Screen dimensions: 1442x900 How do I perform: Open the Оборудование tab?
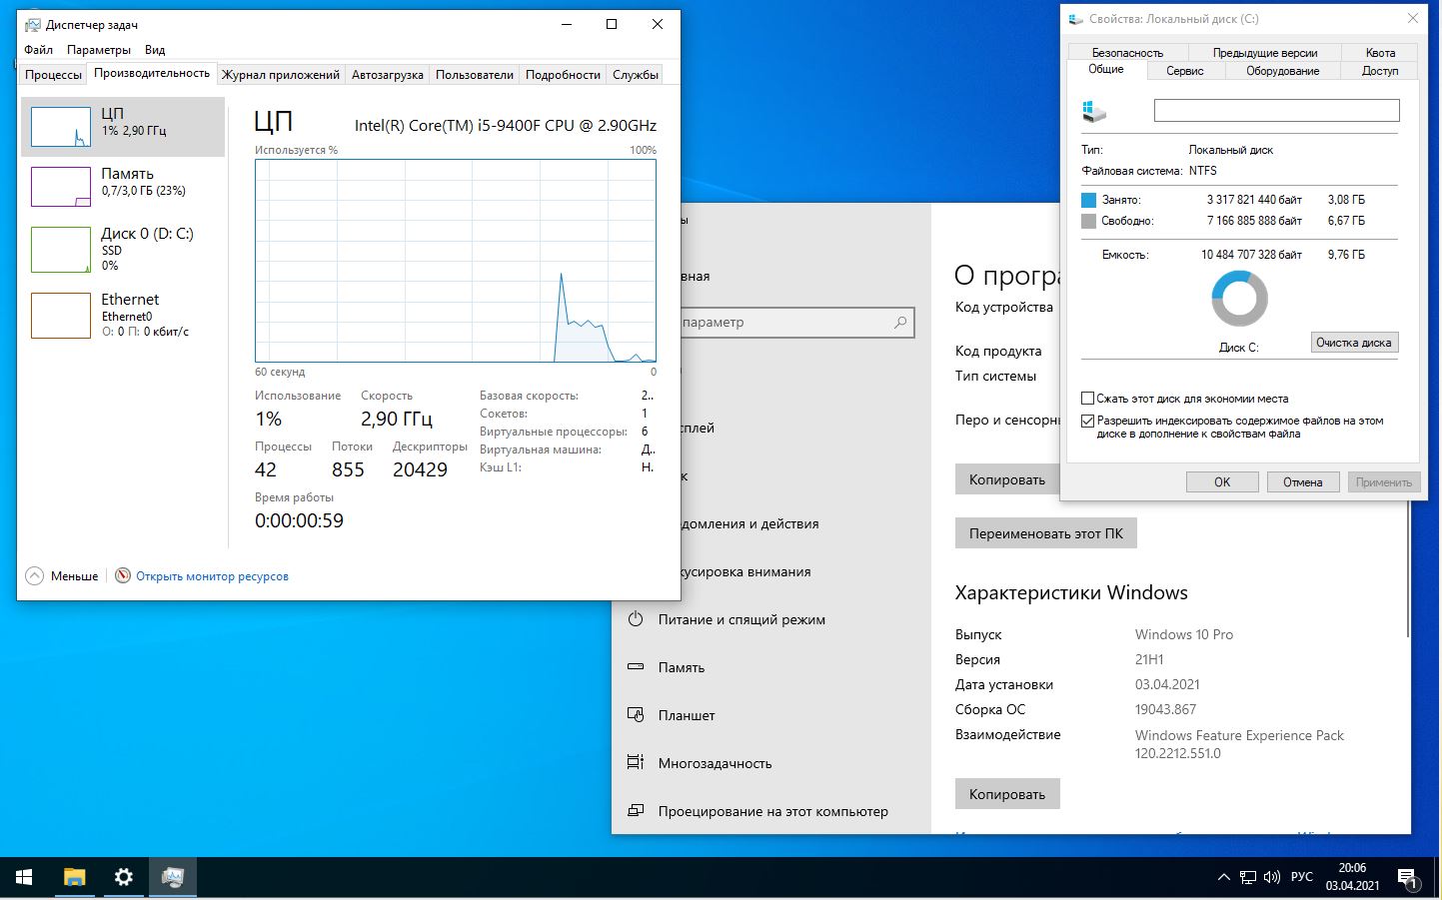[1283, 71]
